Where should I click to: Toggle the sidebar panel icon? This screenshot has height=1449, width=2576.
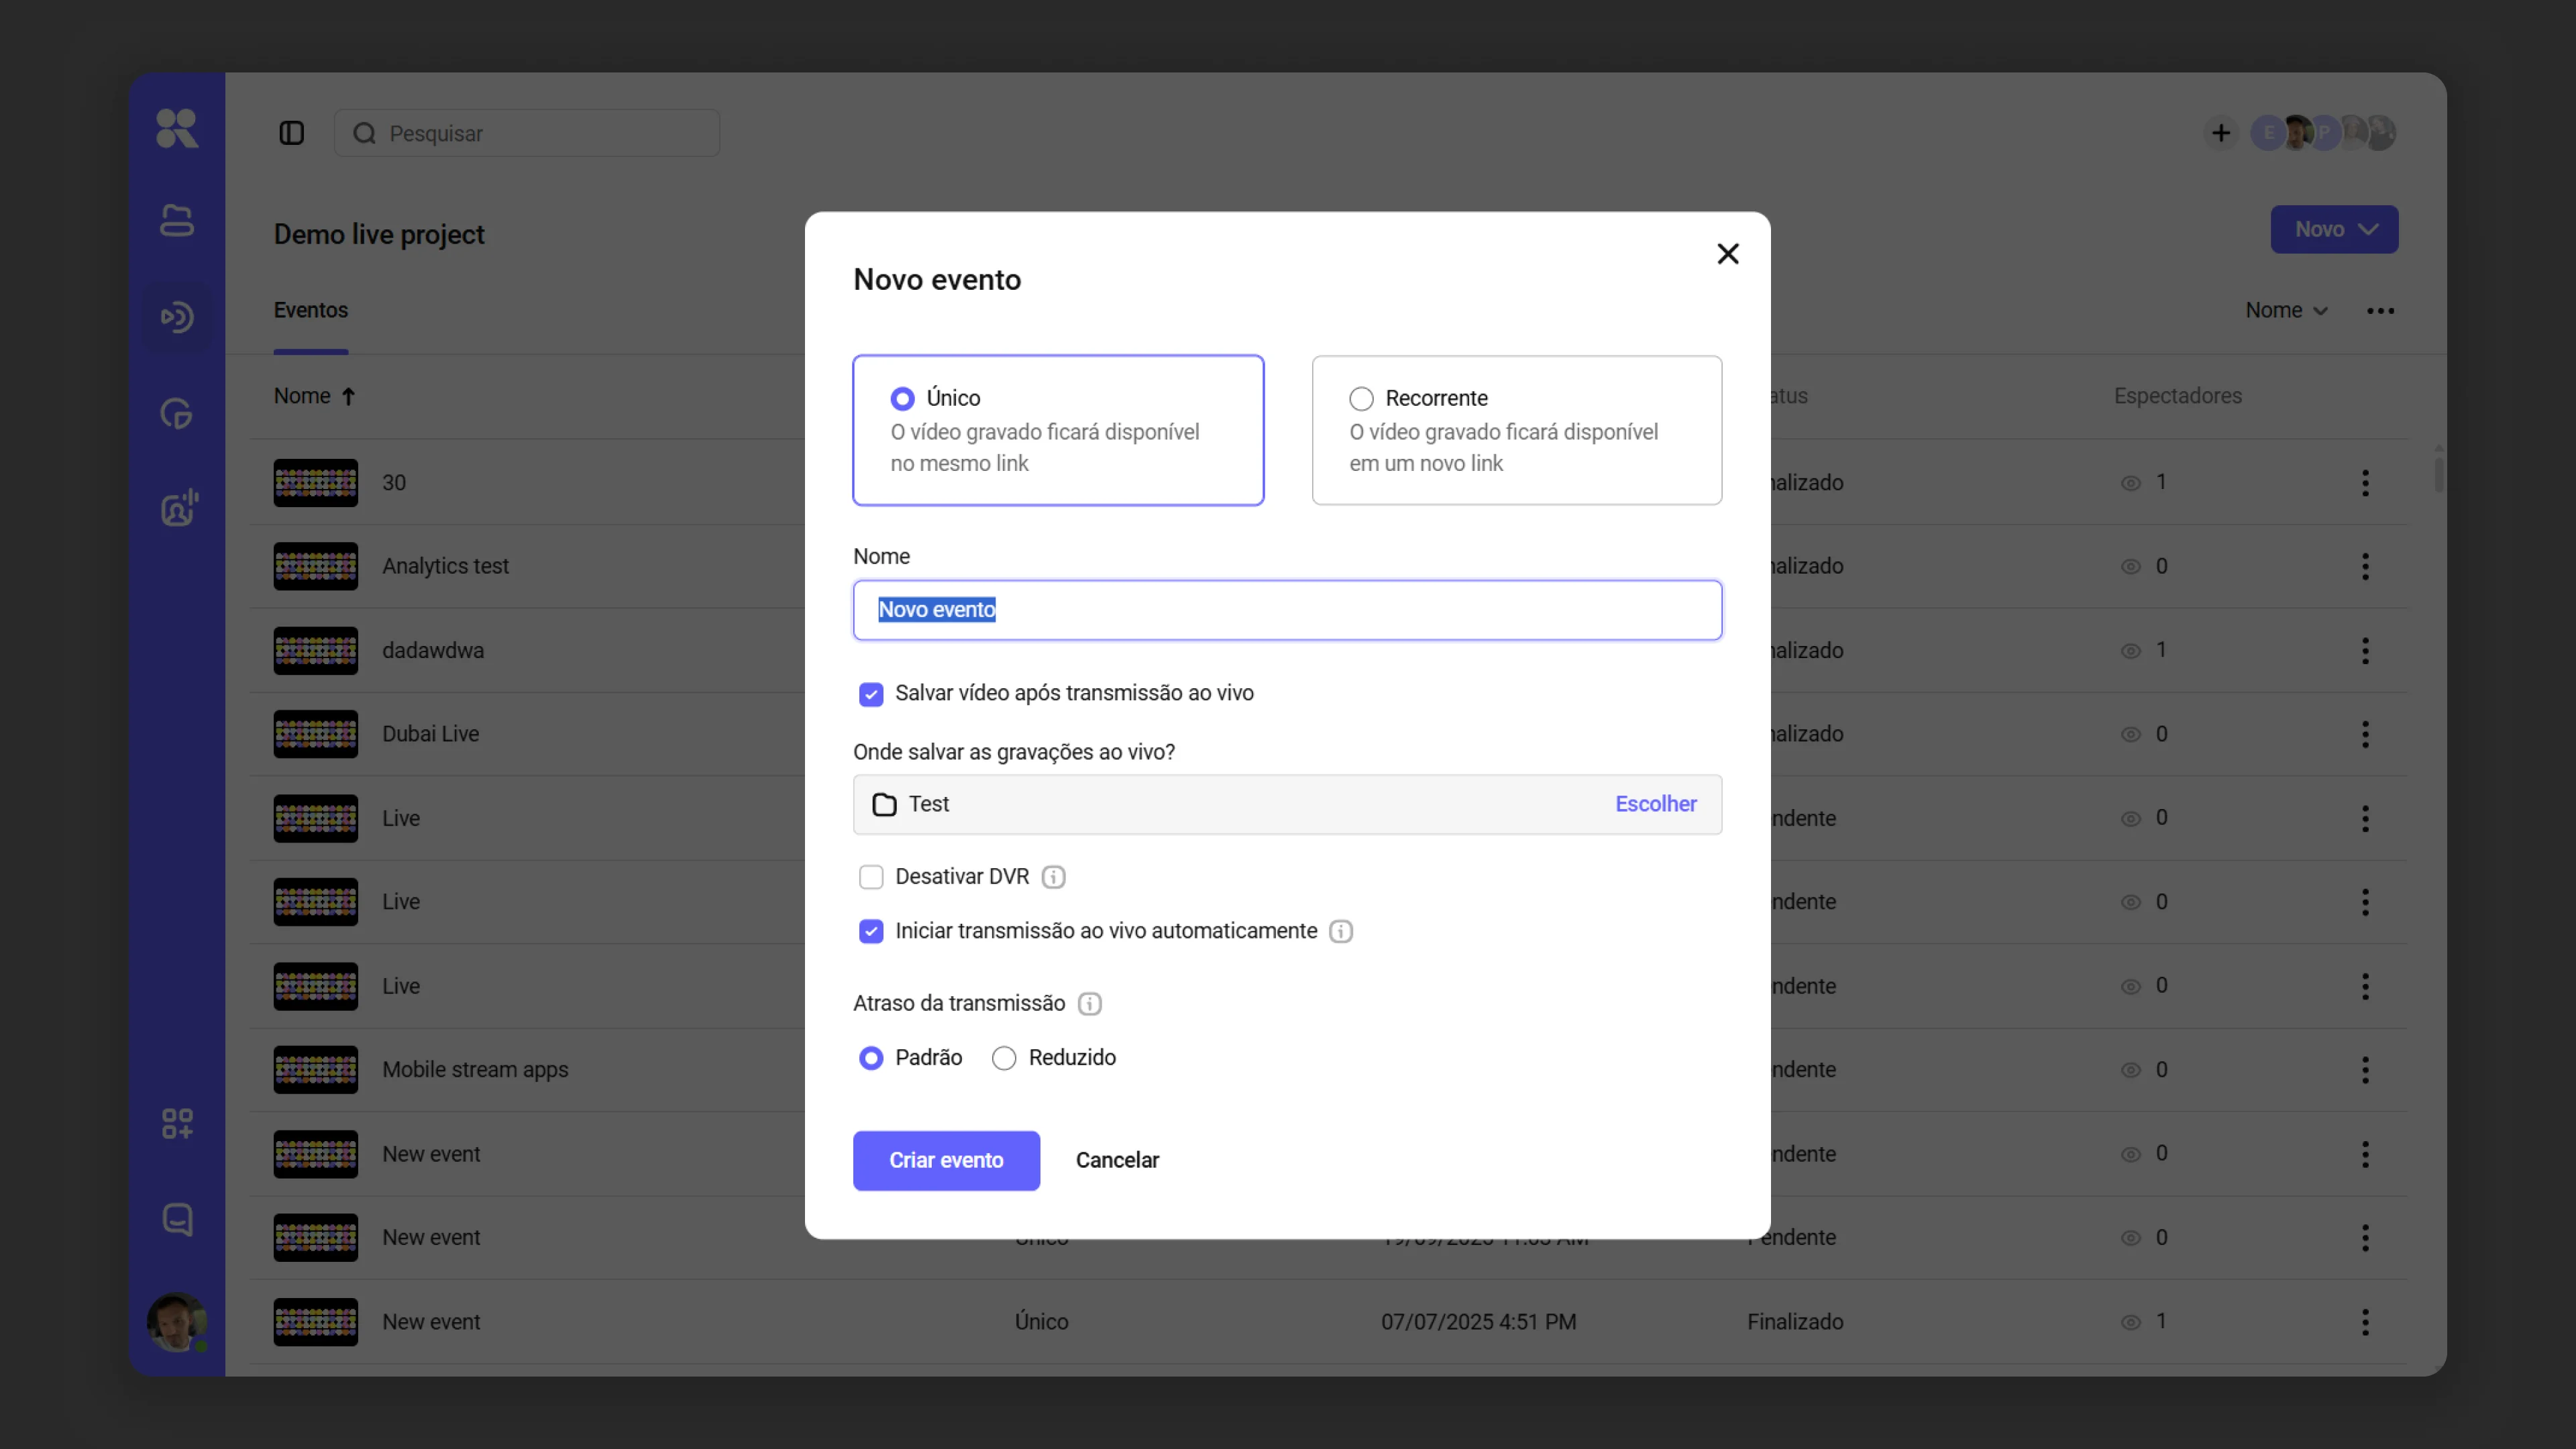pos(291,133)
